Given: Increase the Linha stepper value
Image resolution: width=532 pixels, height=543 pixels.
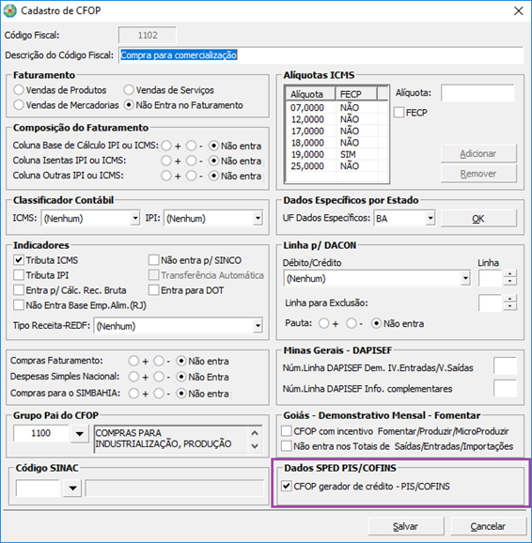Looking at the screenshot, I should [x=509, y=274].
